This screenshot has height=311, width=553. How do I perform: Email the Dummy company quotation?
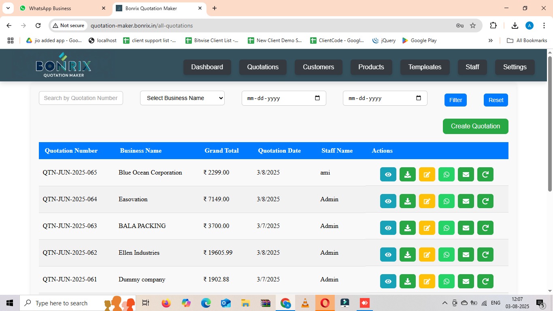point(466,281)
